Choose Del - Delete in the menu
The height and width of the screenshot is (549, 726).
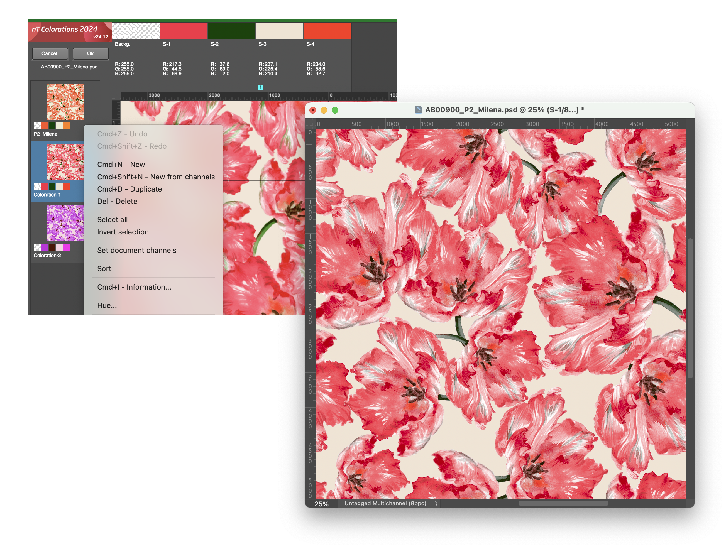(117, 201)
